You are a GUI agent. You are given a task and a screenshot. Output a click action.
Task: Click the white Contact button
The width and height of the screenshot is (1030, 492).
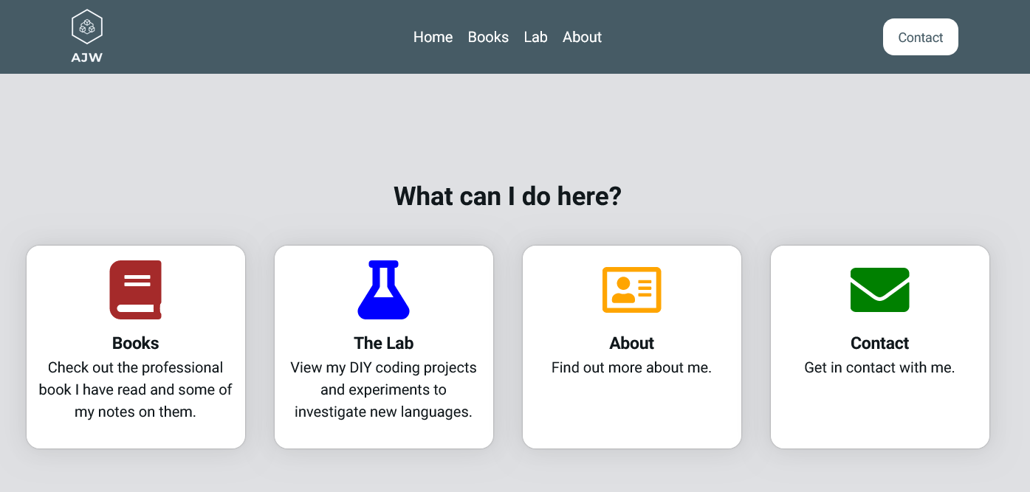point(921,37)
